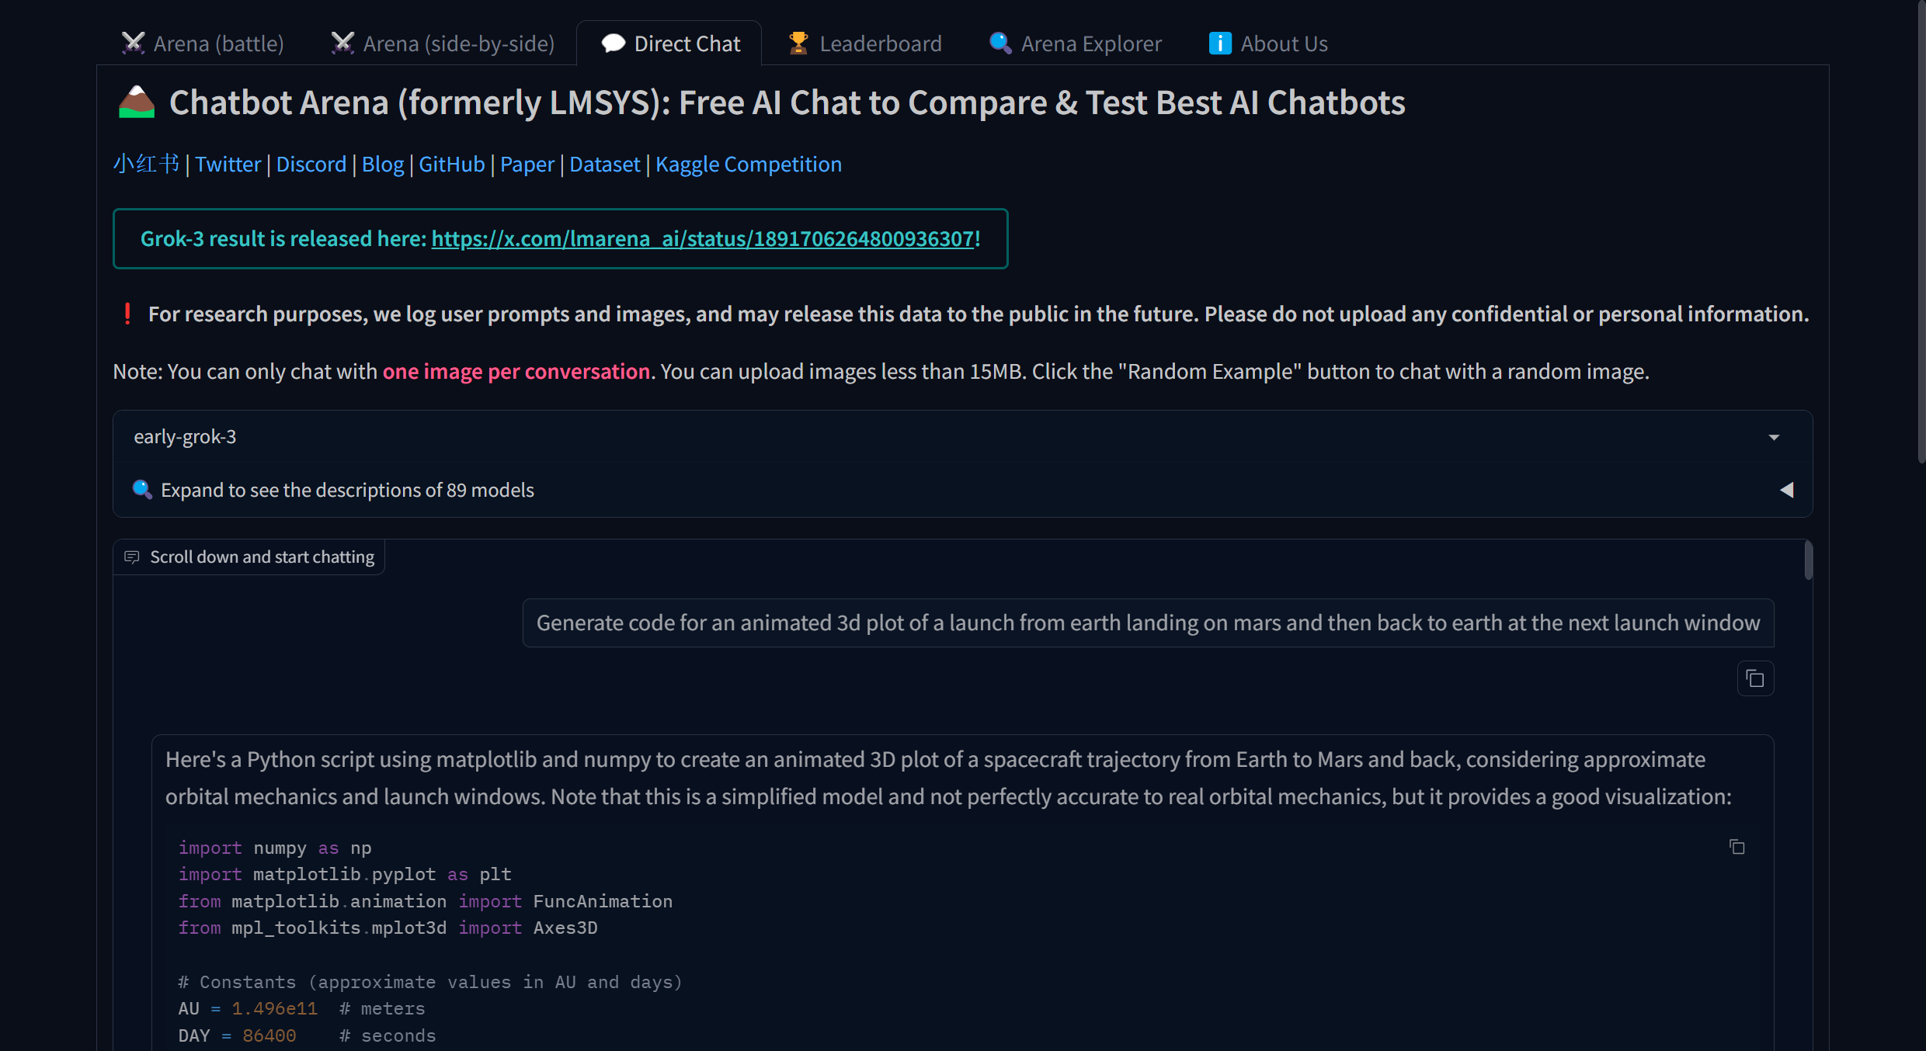Open the Arena (battle) tab
1926x1051 pixels.
(203, 43)
